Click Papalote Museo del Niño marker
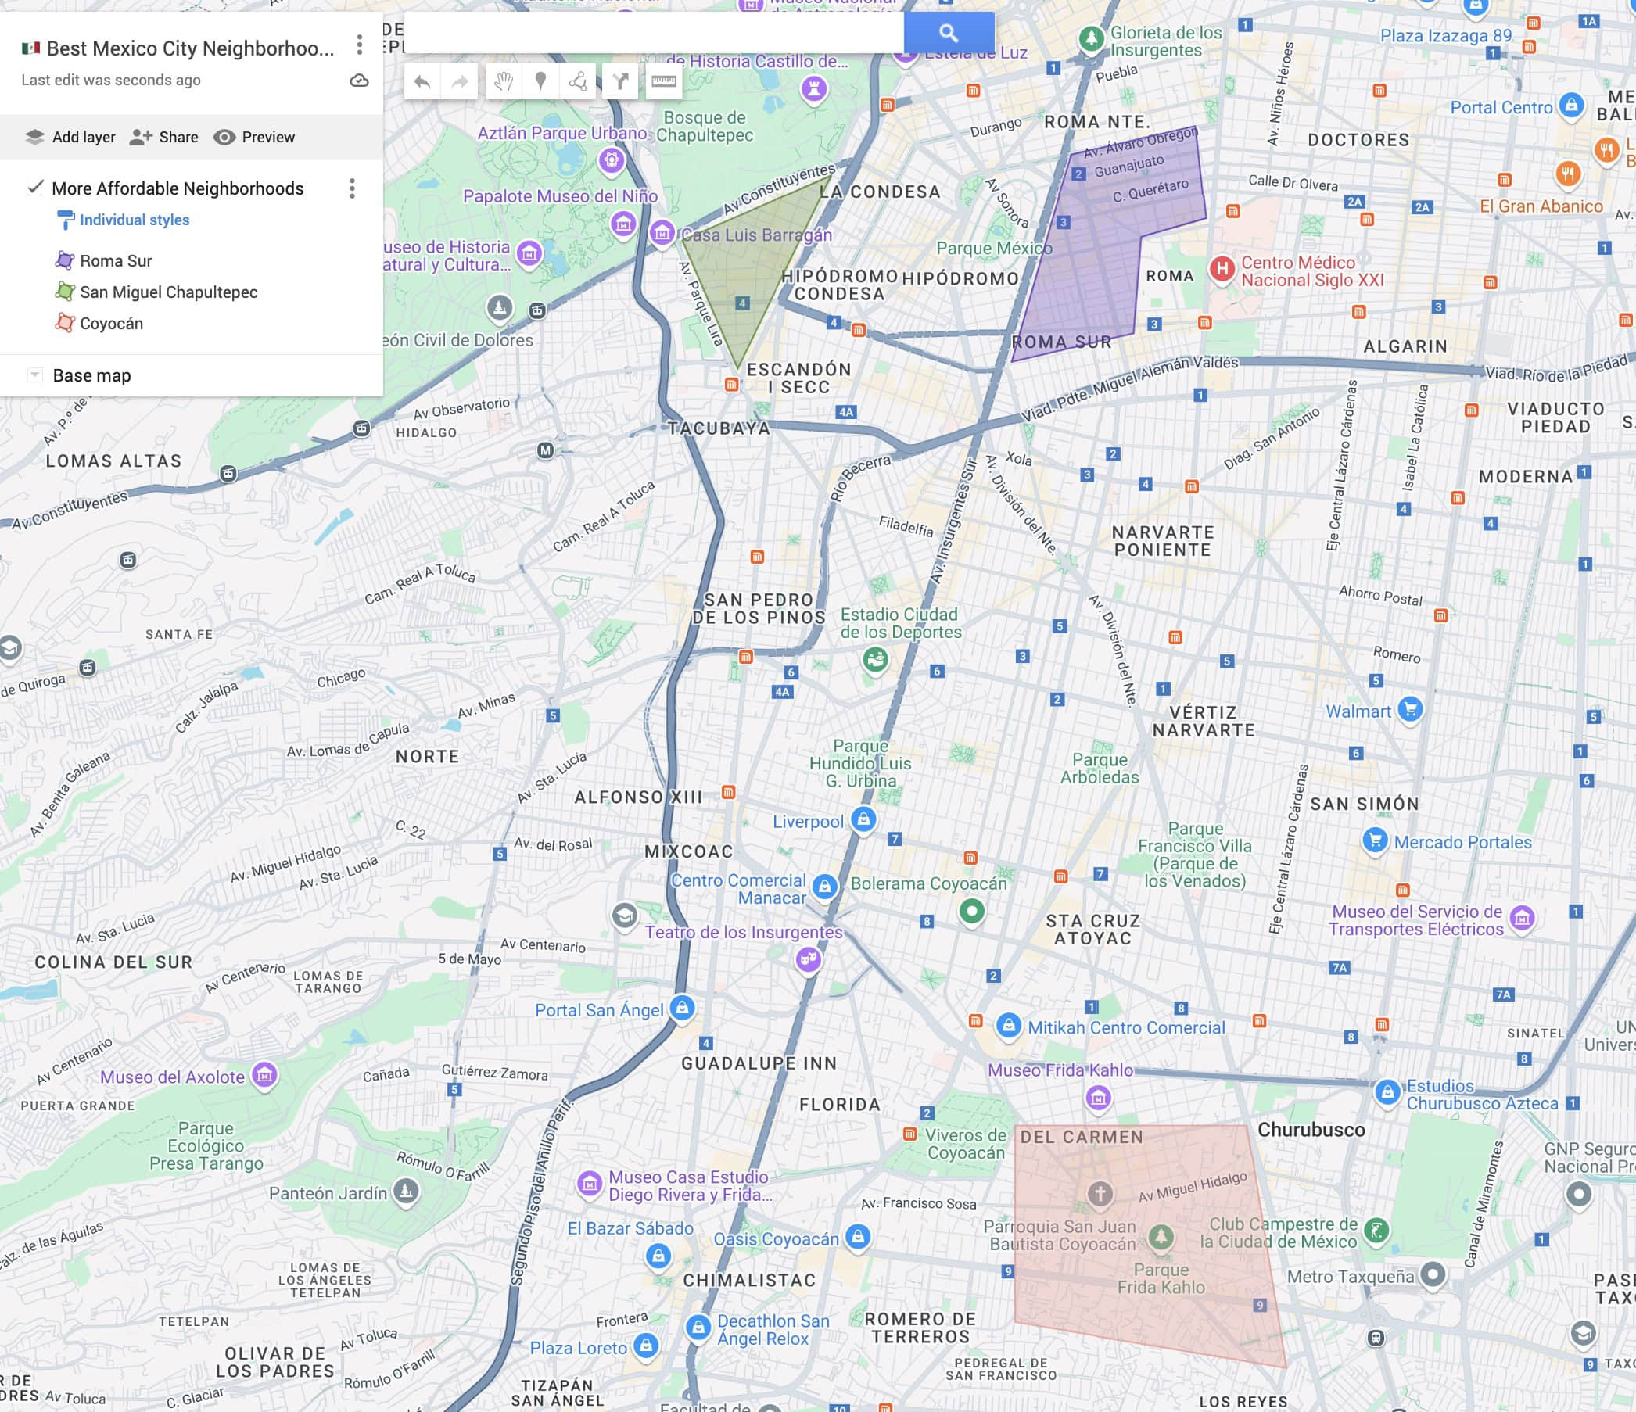1636x1412 pixels. click(x=623, y=224)
